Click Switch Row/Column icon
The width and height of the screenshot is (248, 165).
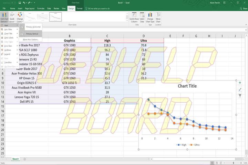click(x=134, y=17)
